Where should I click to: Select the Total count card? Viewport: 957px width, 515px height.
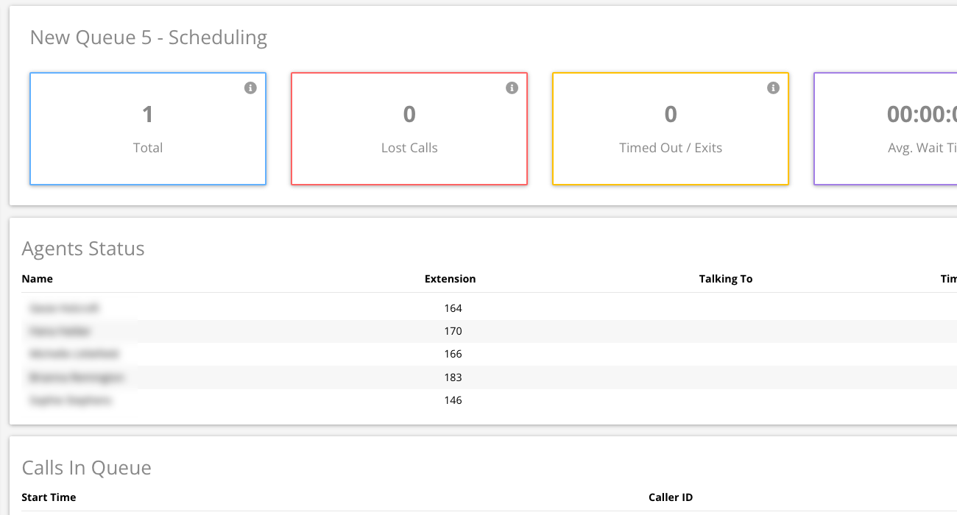[x=148, y=129]
